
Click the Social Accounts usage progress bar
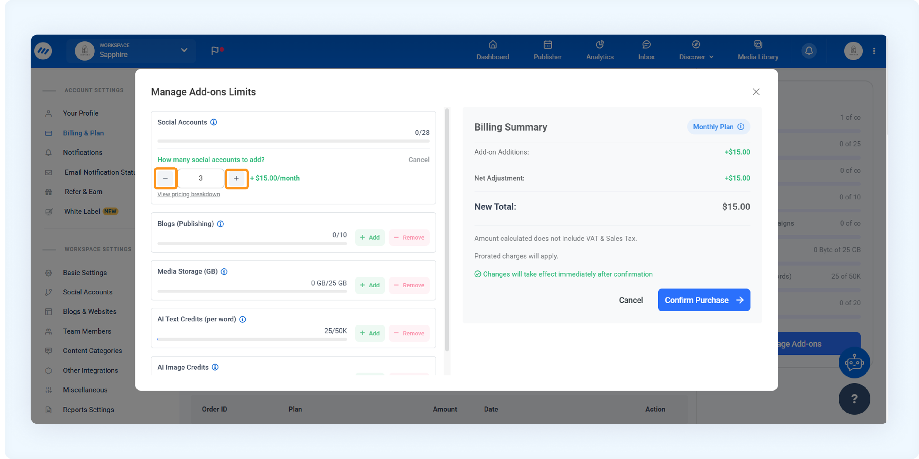coord(293,141)
